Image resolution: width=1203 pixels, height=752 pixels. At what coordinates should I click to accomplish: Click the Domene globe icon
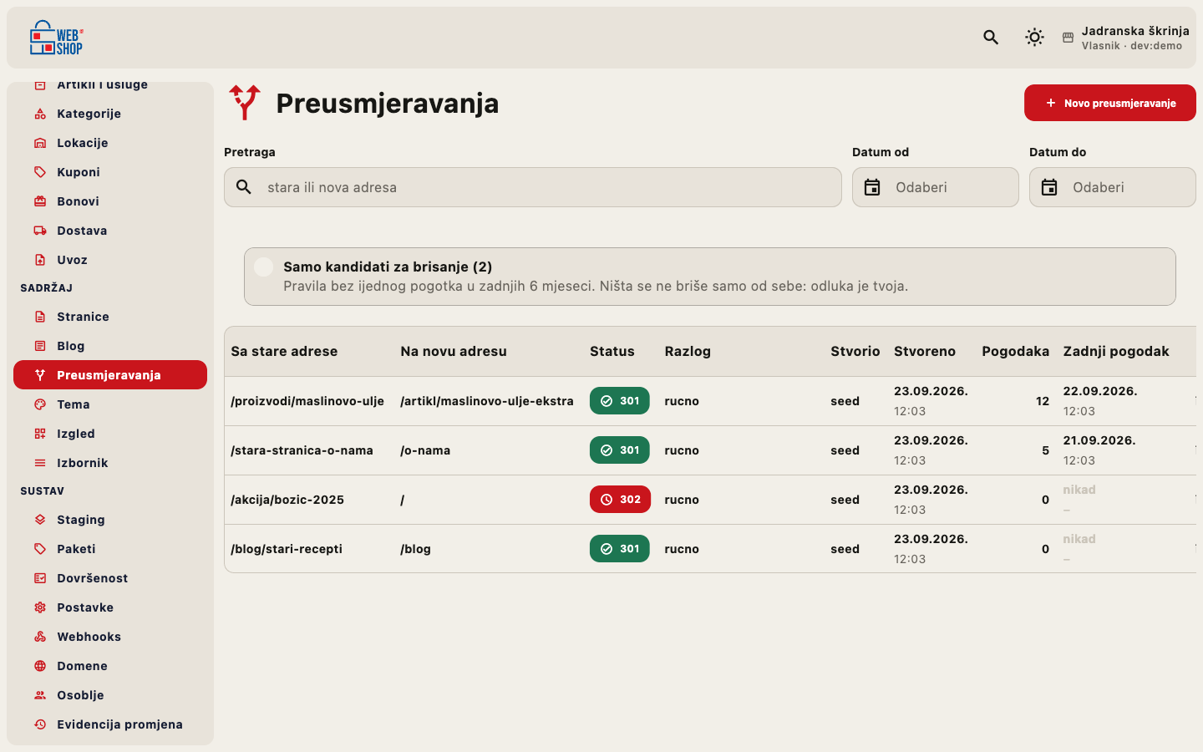point(40,666)
